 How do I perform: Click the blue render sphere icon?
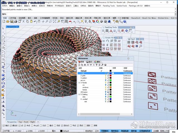pos(109,21)
